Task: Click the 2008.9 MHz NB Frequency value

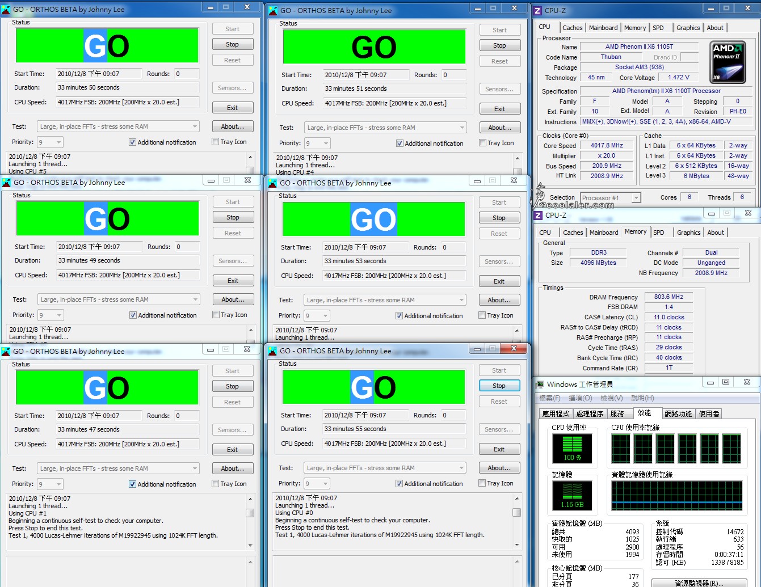Action: pos(711,273)
